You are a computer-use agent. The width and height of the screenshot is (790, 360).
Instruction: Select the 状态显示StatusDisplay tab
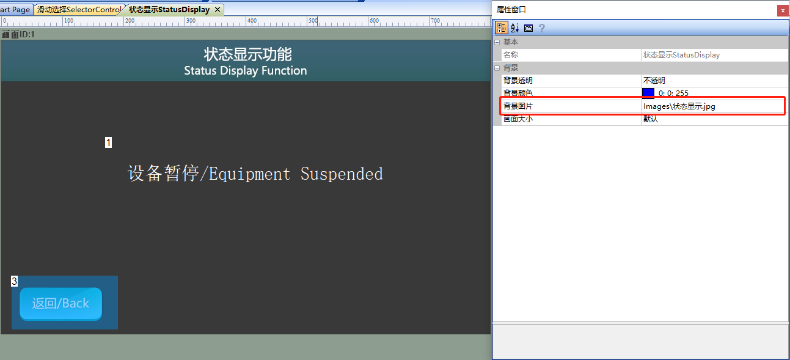[x=169, y=10]
